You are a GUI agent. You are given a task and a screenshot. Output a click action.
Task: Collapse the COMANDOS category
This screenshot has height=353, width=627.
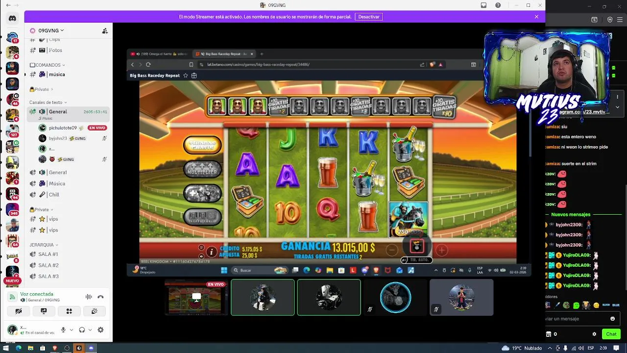(x=48, y=65)
